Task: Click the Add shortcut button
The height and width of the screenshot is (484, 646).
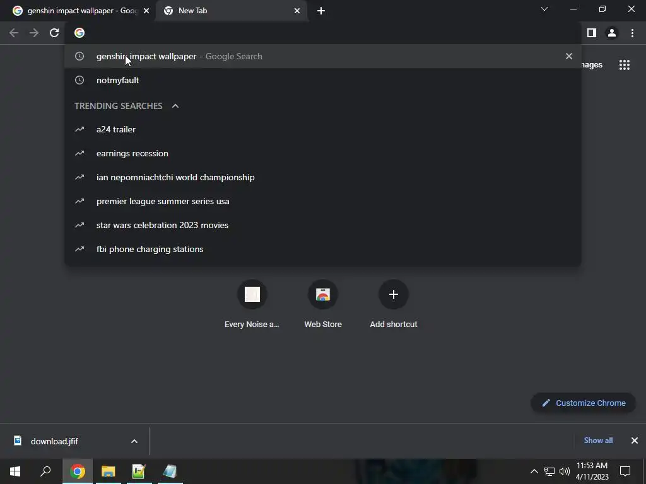Action: tap(394, 304)
